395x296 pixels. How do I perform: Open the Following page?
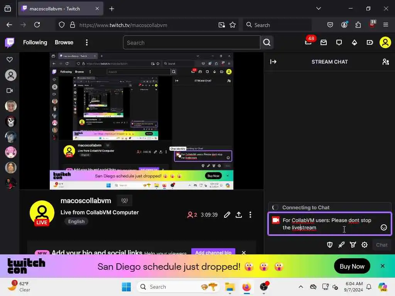[x=35, y=42]
